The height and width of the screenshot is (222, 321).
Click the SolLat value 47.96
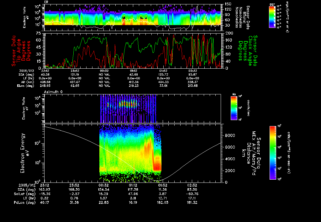tap(133, 194)
